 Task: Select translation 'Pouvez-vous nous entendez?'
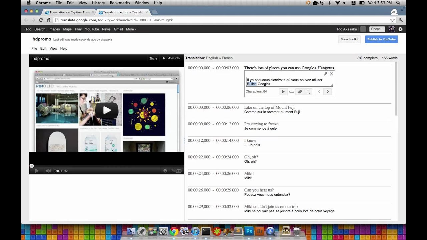click(x=267, y=195)
